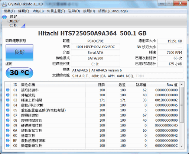Click the status orb for attribute 02
This screenshot has width=189, height=154.
point(8,95)
